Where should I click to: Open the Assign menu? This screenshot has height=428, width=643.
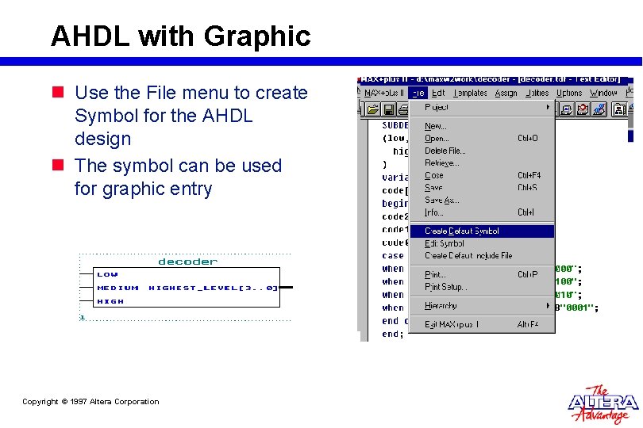click(x=506, y=94)
